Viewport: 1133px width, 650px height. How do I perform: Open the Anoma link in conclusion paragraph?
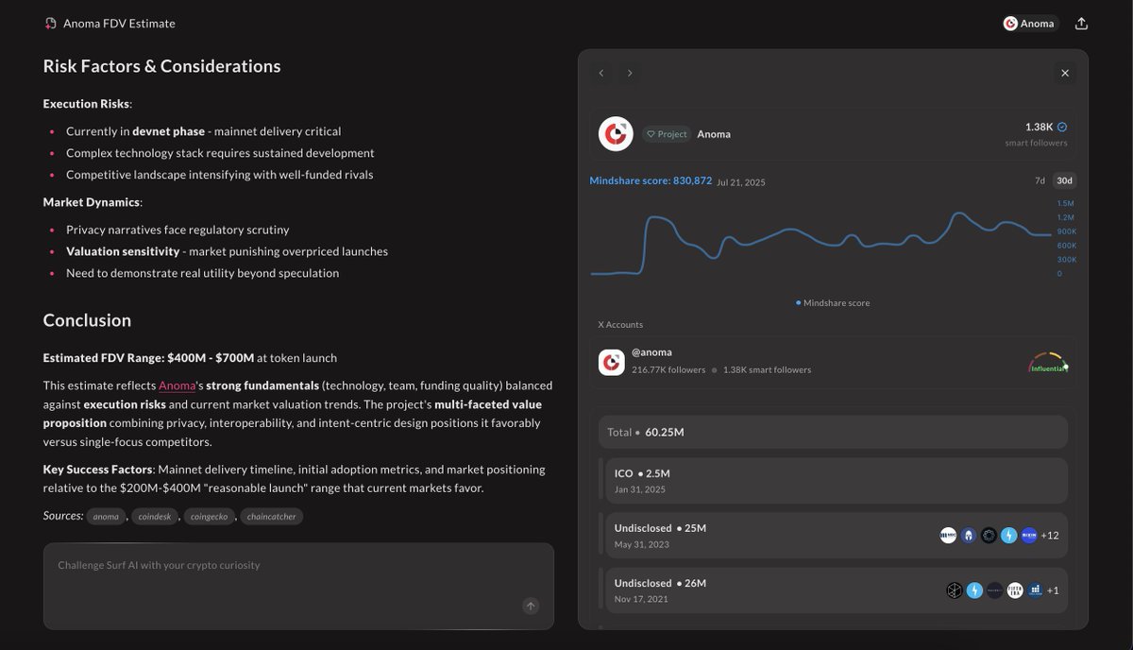click(177, 385)
